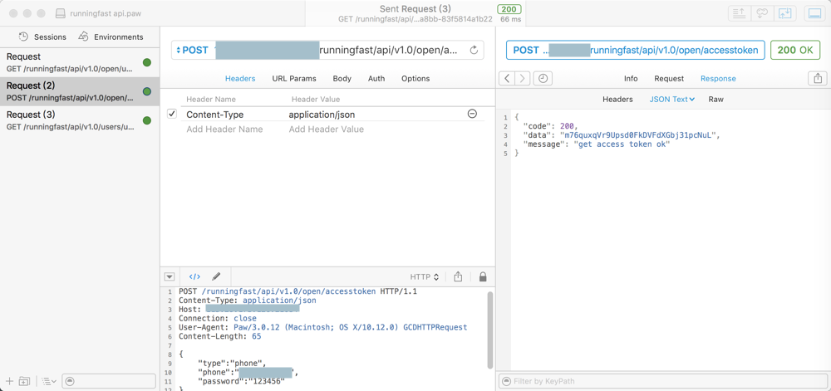Click the pencil edit icon in code panel
The width and height of the screenshot is (831, 391).
[x=216, y=276]
